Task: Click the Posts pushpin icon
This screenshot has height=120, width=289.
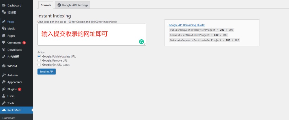Action: (x=4, y=22)
